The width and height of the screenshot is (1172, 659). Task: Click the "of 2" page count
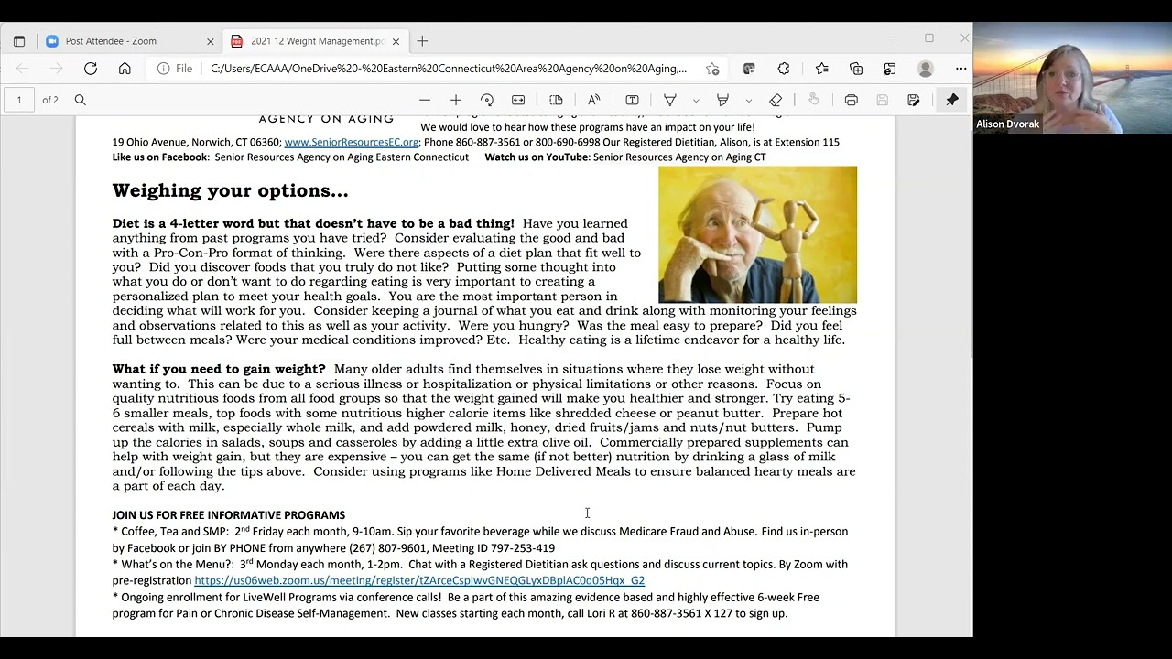(50, 100)
